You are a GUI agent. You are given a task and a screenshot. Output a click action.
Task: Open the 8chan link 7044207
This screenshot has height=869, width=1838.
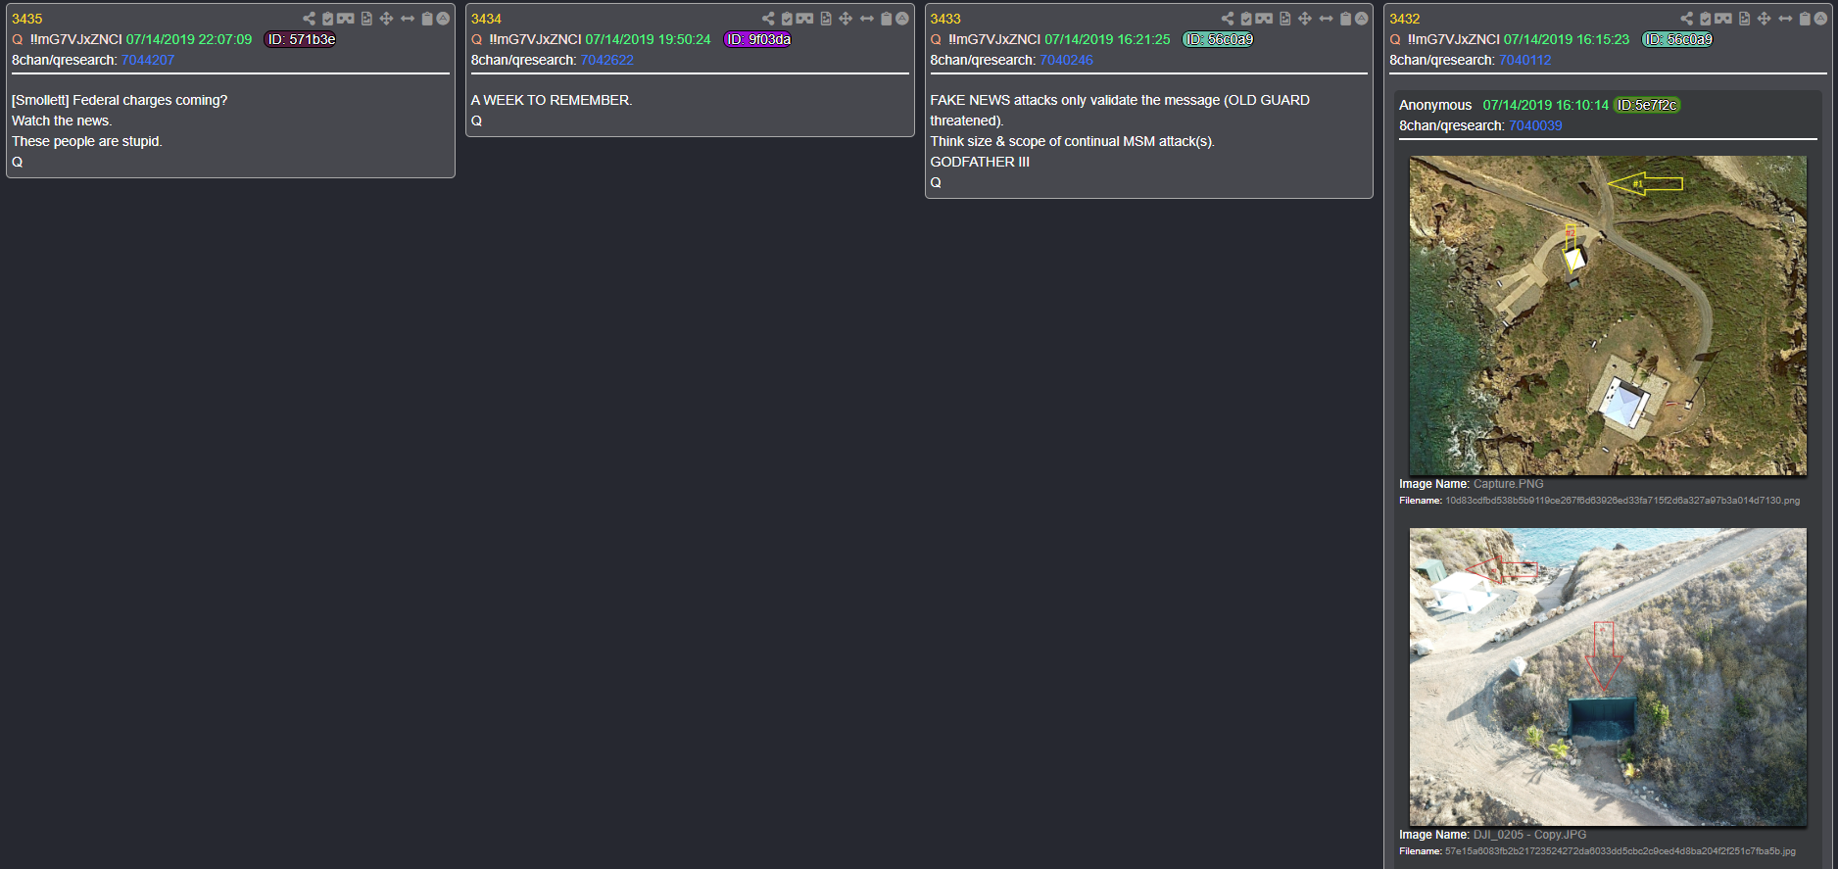[148, 60]
